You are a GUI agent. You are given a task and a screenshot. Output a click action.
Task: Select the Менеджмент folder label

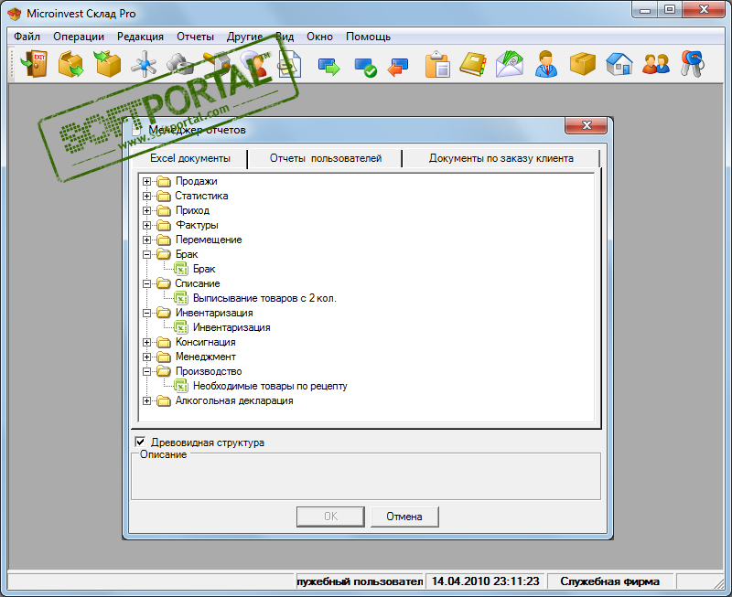(205, 357)
